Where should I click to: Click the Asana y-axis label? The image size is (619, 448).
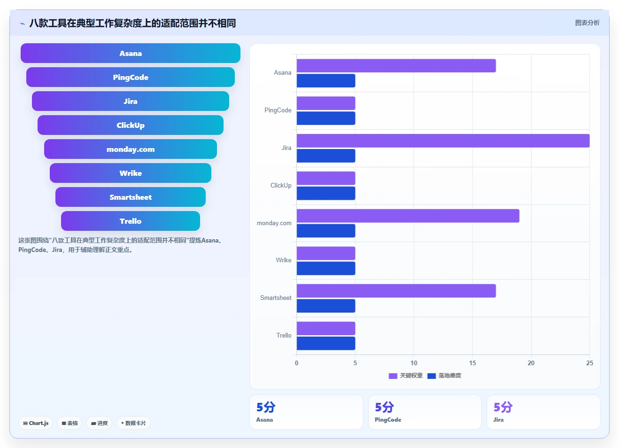click(283, 73)
